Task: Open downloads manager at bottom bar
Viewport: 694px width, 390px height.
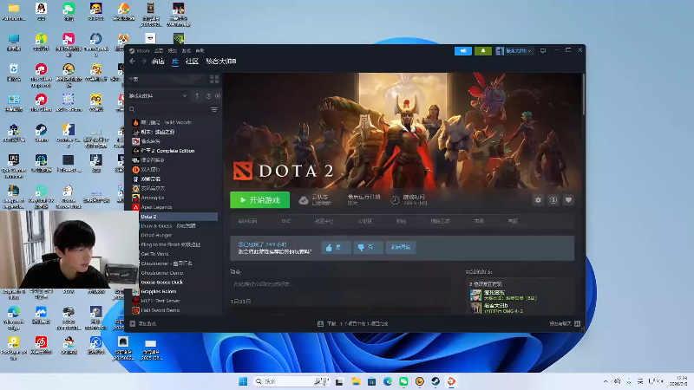Action: point(353,323)
